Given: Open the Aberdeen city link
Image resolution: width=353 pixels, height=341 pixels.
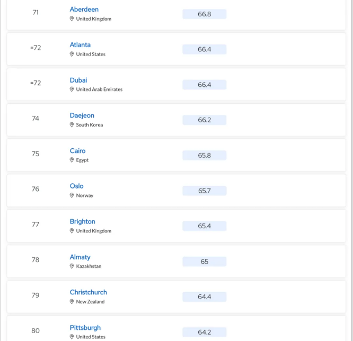Looking at the screenshot, I should point(84,10).
